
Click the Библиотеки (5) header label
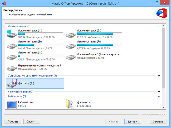pos(17,96)
